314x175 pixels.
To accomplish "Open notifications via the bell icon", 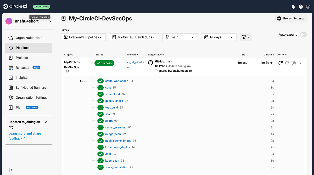I will (293, 6).
